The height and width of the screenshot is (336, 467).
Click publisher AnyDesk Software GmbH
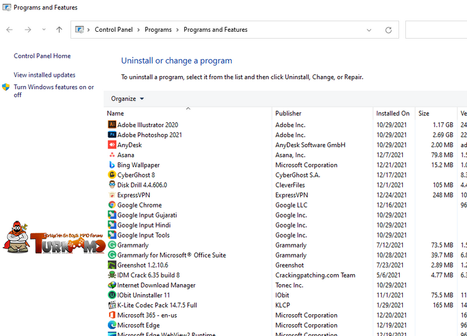310,145
